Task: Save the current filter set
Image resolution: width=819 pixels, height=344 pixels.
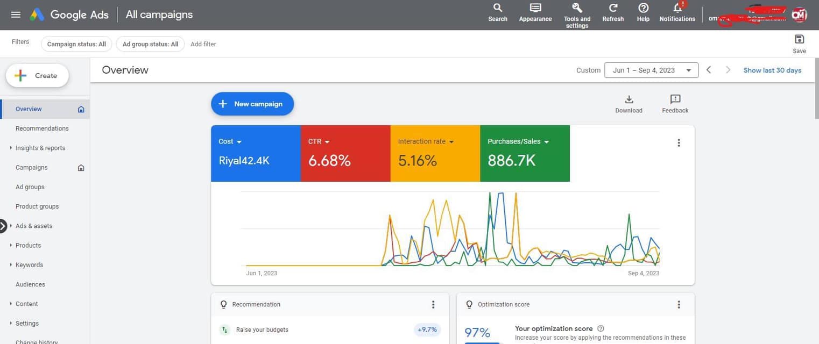Action: click(799, 39)
